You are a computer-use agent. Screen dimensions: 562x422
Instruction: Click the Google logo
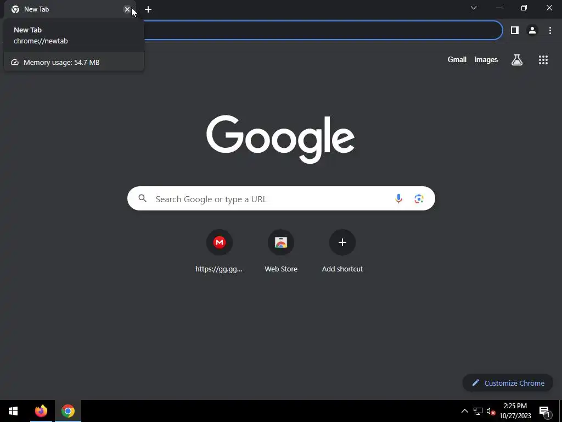280,139
